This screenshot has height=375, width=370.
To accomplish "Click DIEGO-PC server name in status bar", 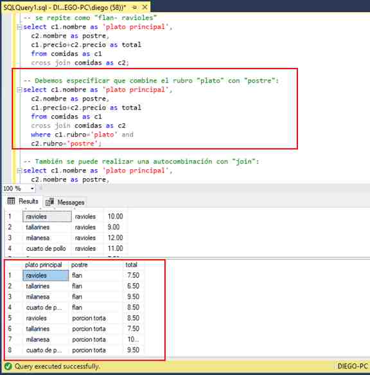I will tap(353, 366).
